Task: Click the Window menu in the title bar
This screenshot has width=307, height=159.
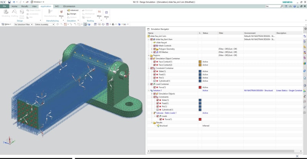Action: point(37,2)
